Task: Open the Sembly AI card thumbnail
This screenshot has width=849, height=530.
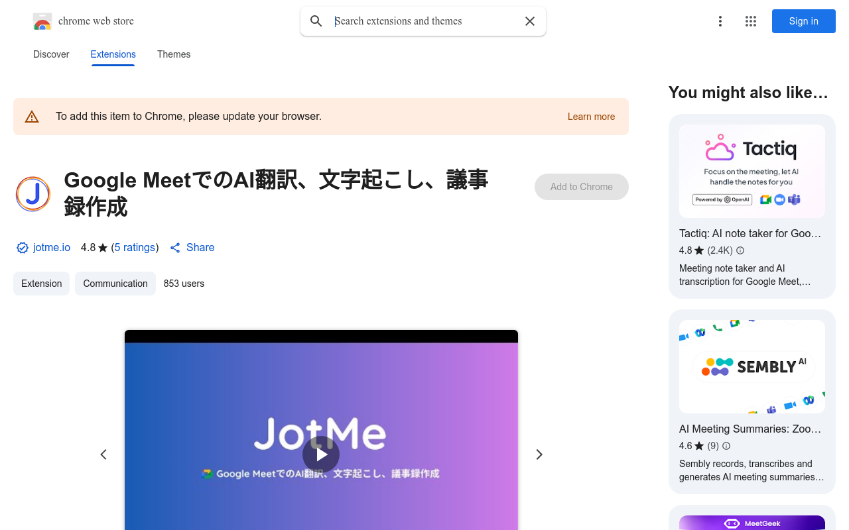Action: [752, 367]
